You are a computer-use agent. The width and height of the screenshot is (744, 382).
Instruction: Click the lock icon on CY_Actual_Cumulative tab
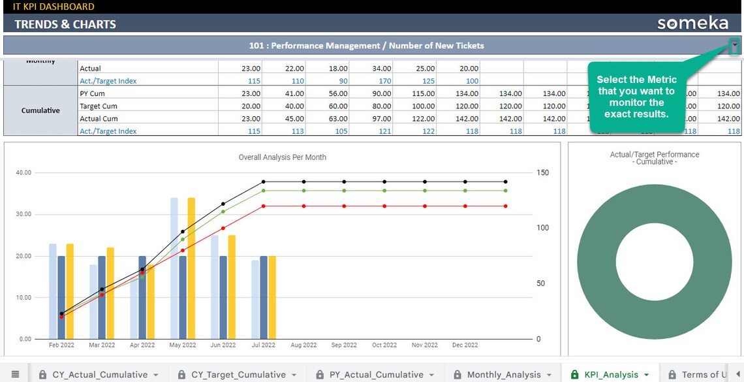tap(42, 374)
